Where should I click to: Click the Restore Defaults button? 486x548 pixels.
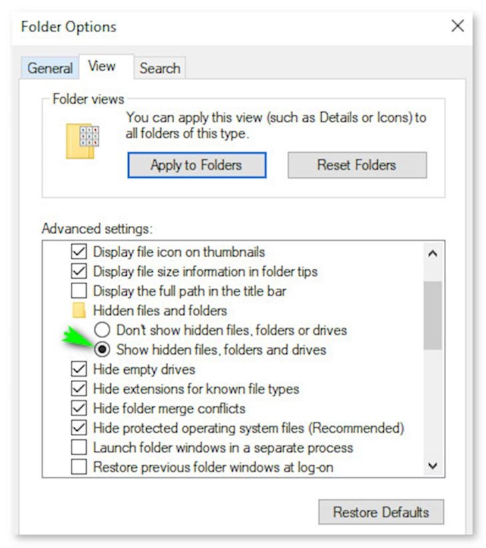point(381,513)
